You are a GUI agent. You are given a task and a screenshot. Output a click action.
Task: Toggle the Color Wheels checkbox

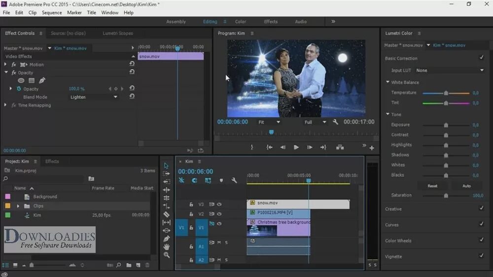pos(481,240)
